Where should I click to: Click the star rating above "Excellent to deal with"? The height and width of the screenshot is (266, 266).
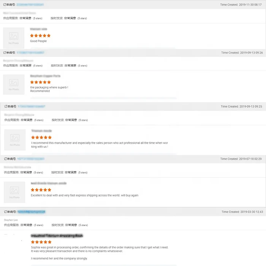pyautogui.click(x=41, y=190)
